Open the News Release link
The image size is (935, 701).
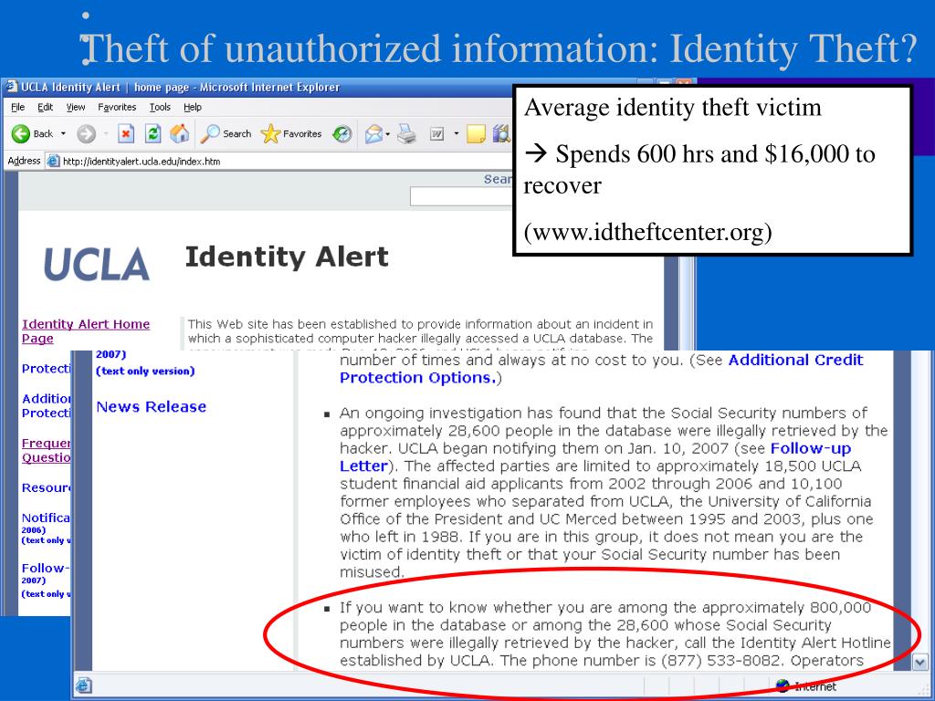(x=152, y=406)
